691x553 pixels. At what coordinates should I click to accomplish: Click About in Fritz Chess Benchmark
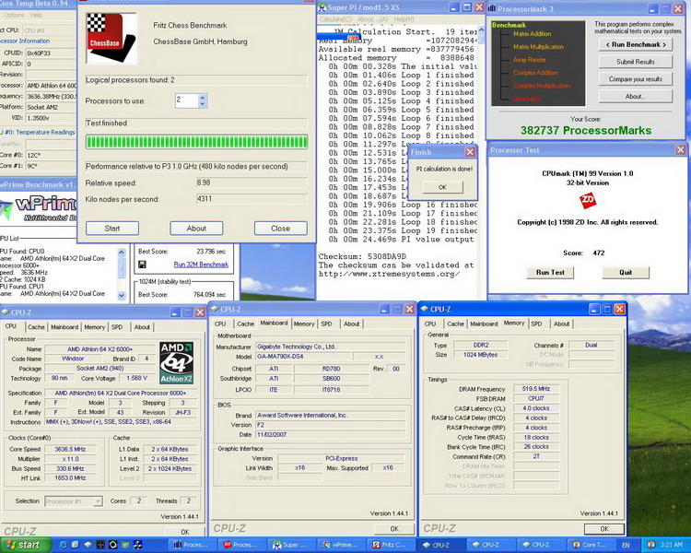pos(196,229)
